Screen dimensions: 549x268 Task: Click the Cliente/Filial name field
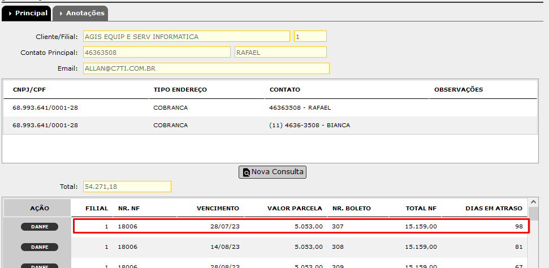pos(187,36)
